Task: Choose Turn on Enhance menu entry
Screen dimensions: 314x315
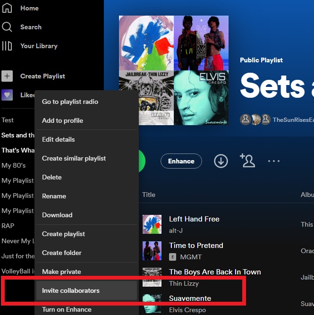Action: point(86,309)
